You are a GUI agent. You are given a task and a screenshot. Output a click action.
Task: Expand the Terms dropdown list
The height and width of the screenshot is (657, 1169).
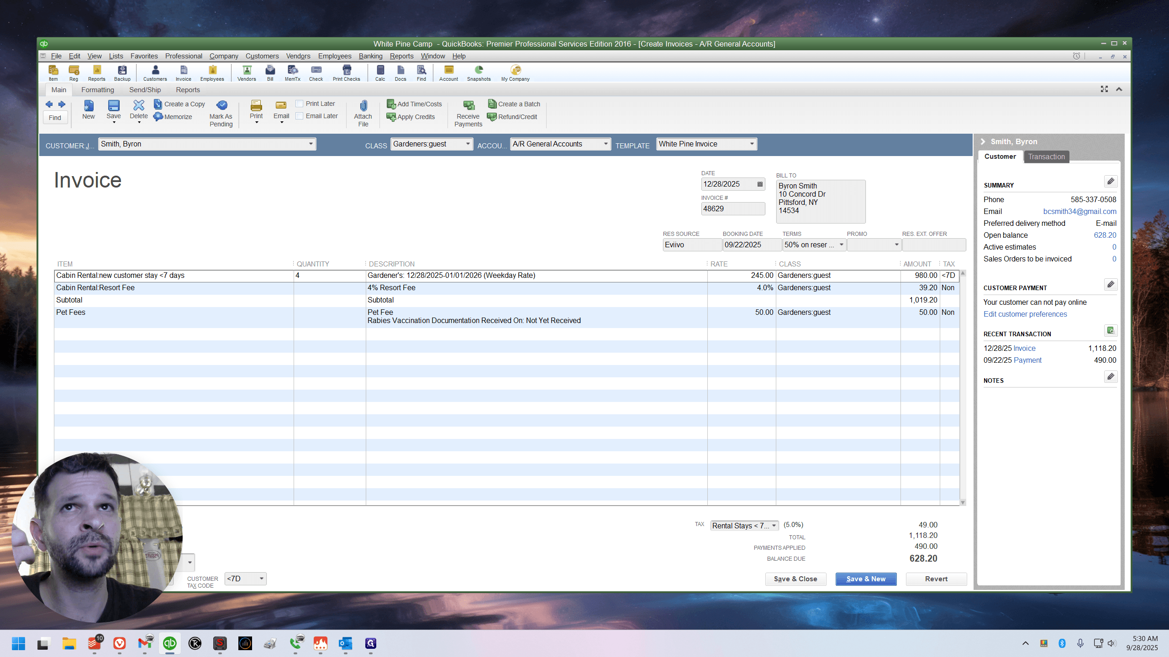pos(841,245)
